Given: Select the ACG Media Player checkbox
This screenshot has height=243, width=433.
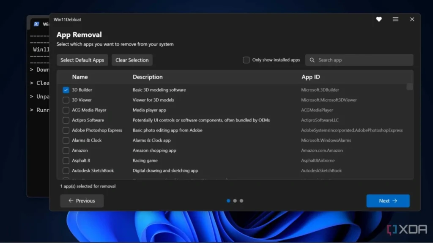Looking at the screenshot, I should [x=66, y=110].
